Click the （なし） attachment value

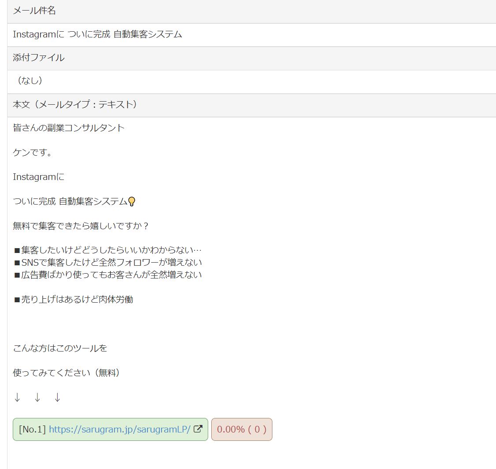[30, 81]
